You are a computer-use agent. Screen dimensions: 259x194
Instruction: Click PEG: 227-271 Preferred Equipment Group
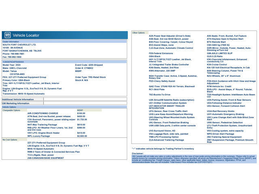click(24, 77)
